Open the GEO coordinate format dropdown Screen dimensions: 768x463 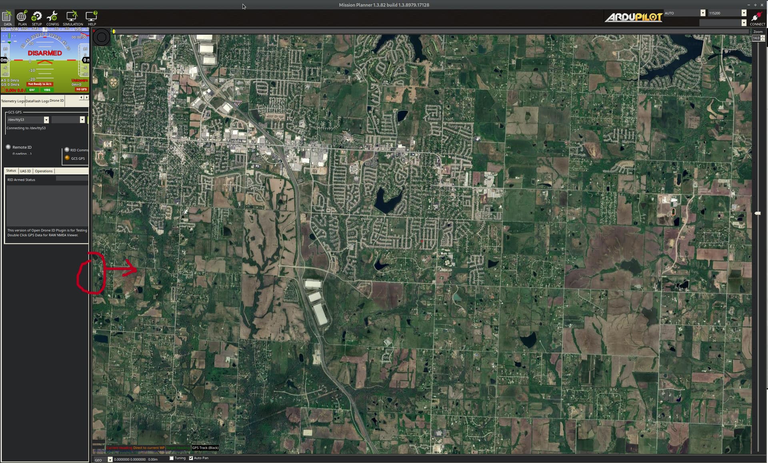(110, 460)
